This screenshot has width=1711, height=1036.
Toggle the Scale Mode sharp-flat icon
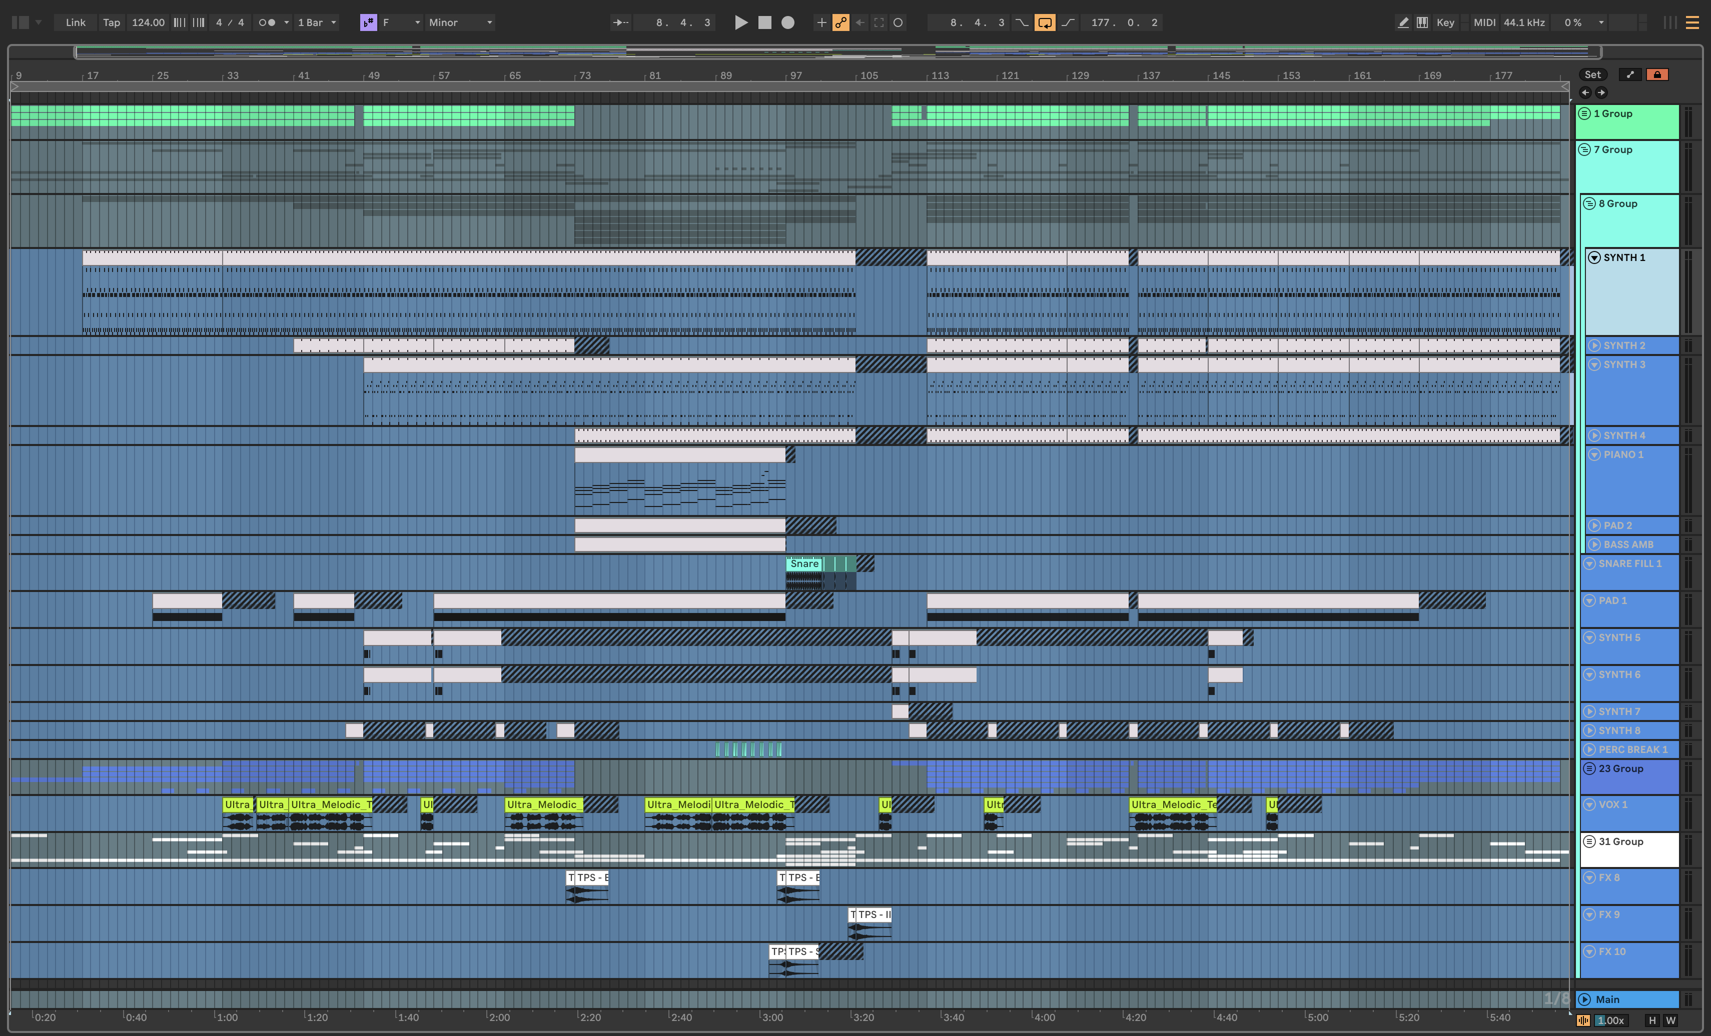368,22
